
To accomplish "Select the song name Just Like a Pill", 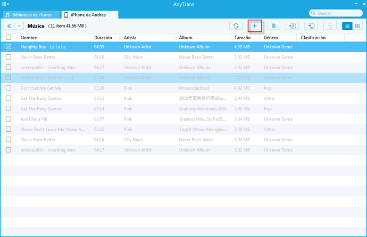I will point(34,119).
